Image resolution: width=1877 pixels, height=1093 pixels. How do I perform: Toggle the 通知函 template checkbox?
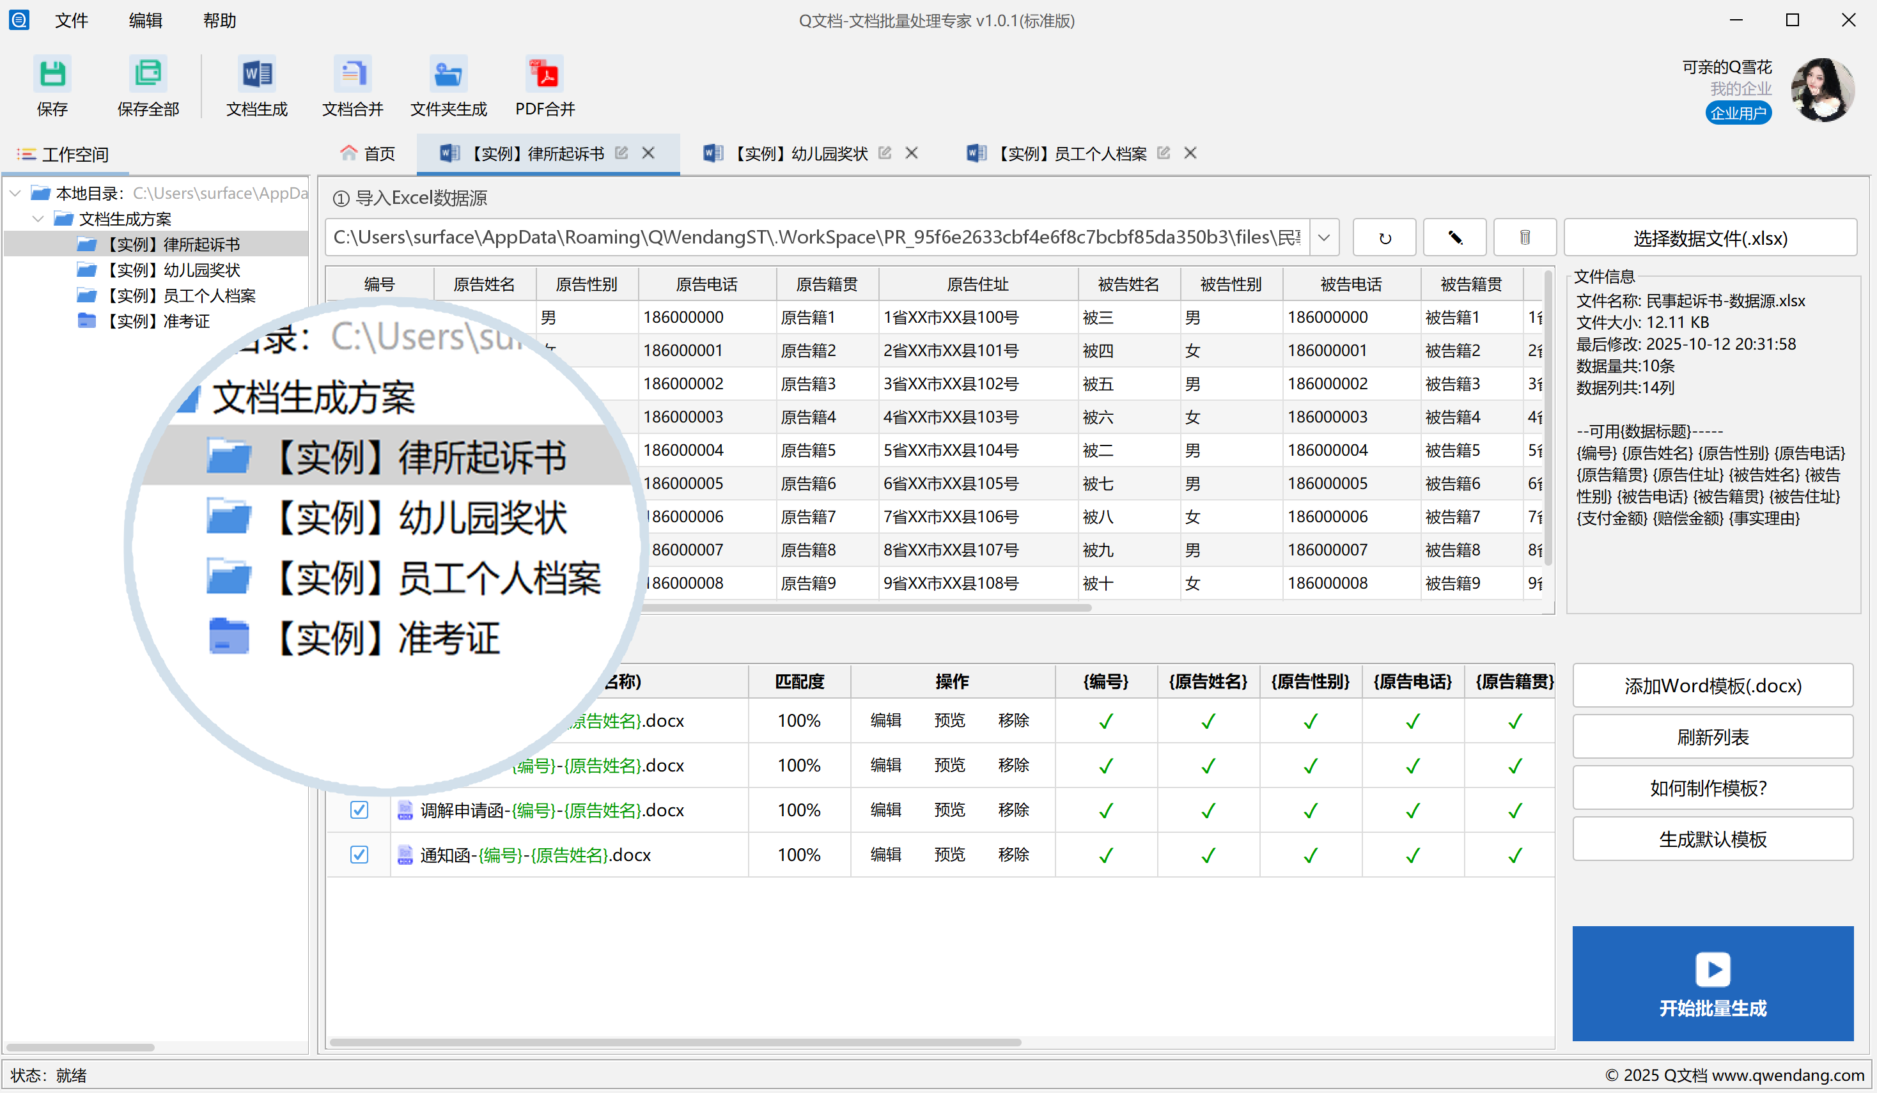coord(359,855)
